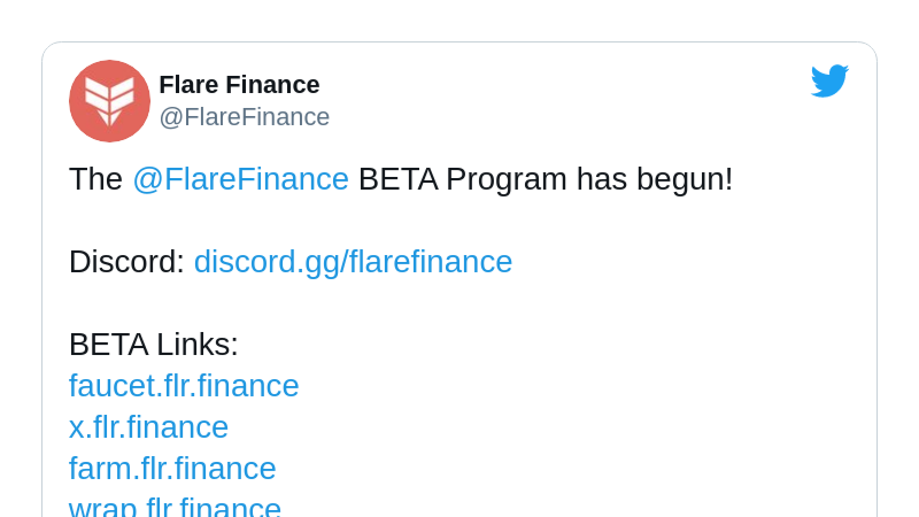Click the wrap.flr.finance link

pos(175,507)
